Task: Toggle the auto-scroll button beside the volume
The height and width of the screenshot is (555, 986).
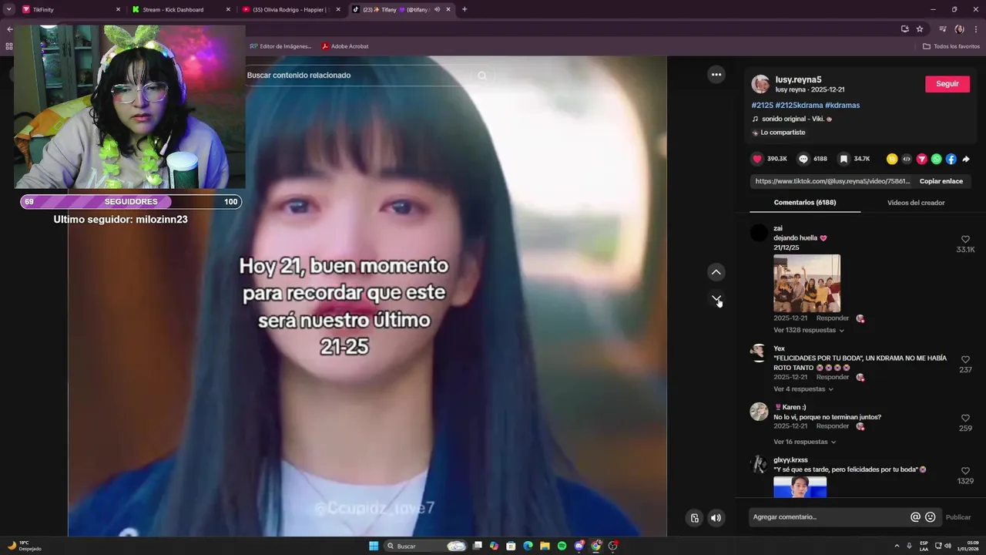Action: point(694,518)
